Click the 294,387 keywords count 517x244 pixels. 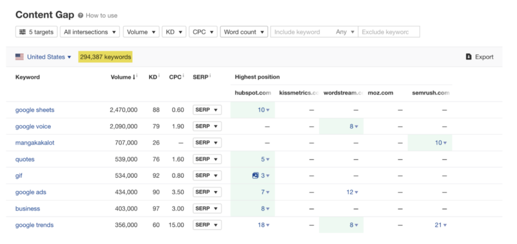click(106, 57)
